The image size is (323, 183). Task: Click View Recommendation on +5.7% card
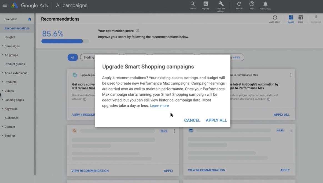tap(90, 171)
